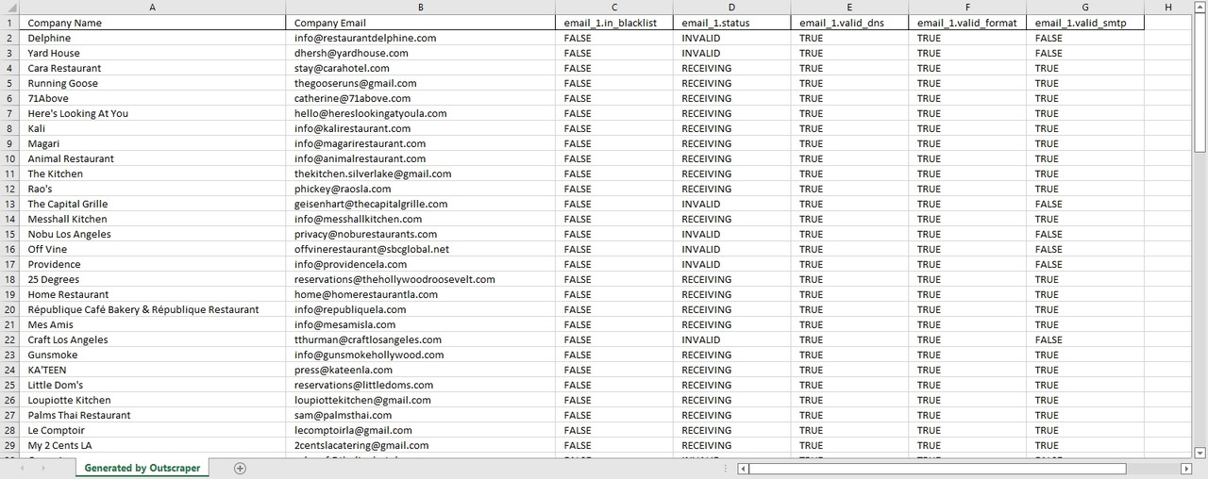Click the horizontal scrollbar thumb
Viewport: 1208px width, 479px height.
(x=938, y=469)
